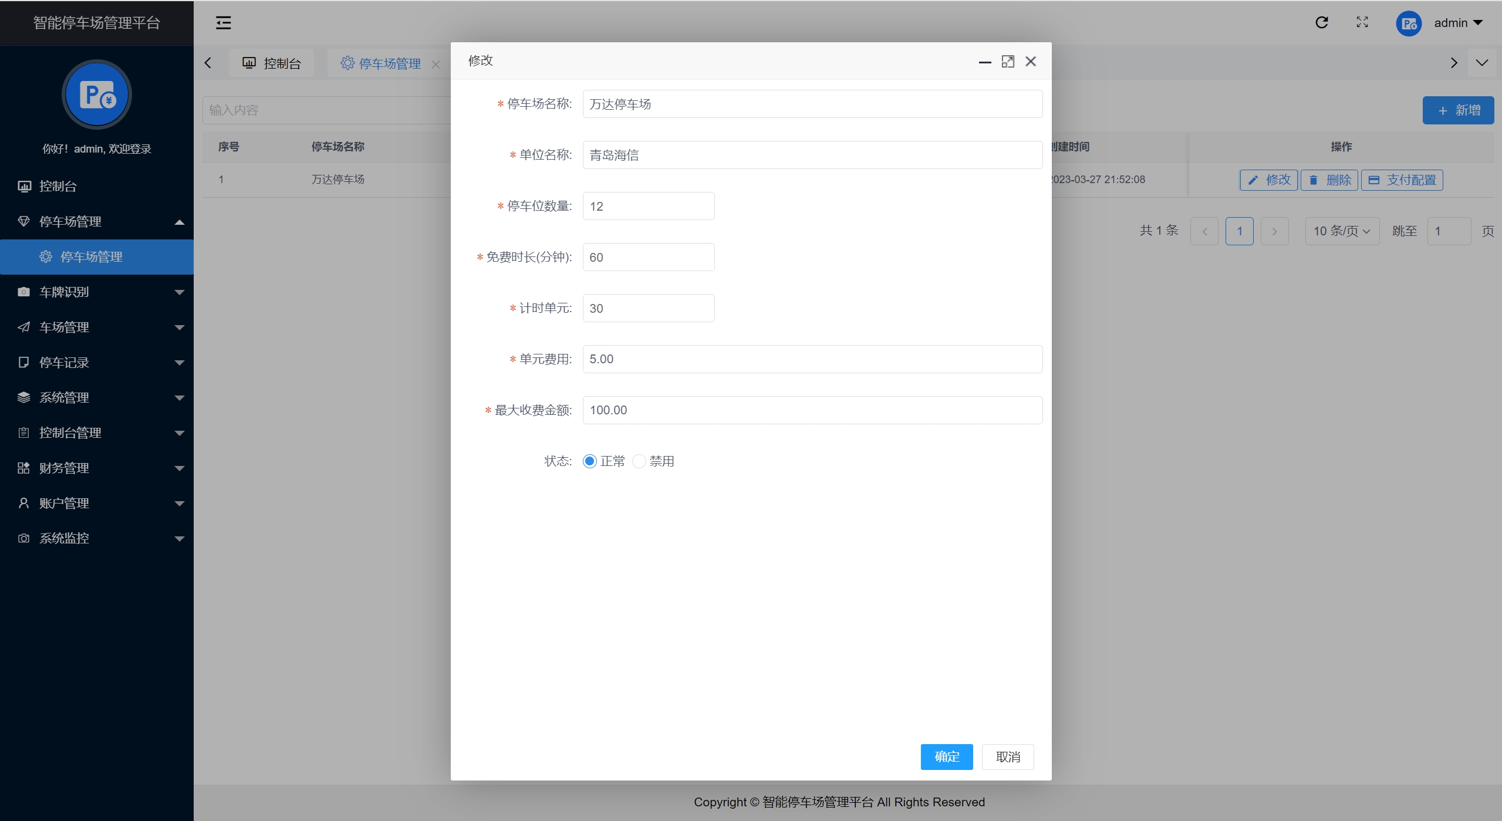Screen dimensions: 1502x821
Task: Click the 取消 cancel button
Action: [1007, 757]
